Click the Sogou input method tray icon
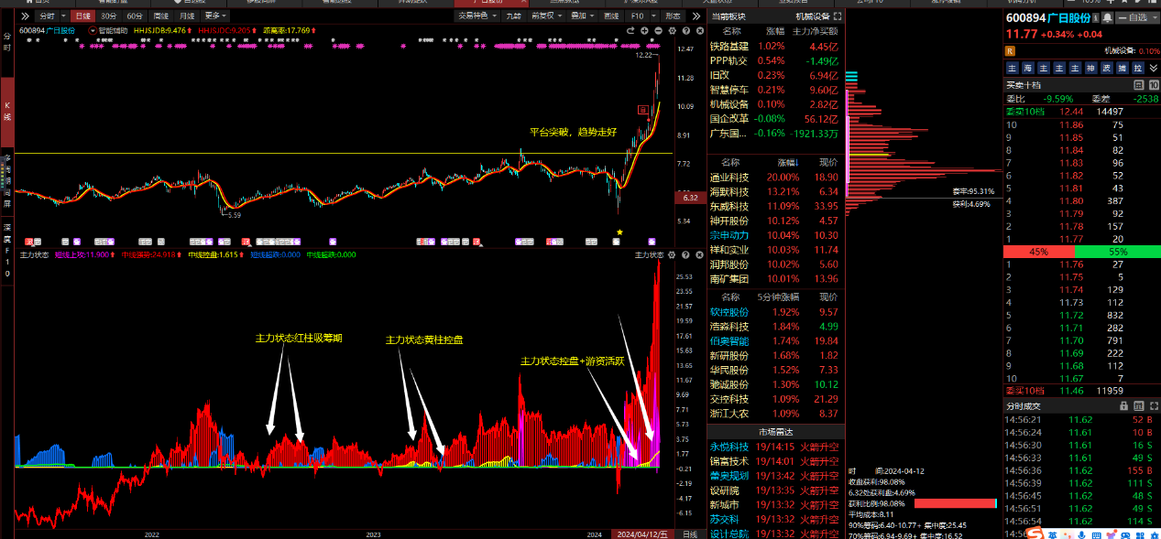 1035,534
